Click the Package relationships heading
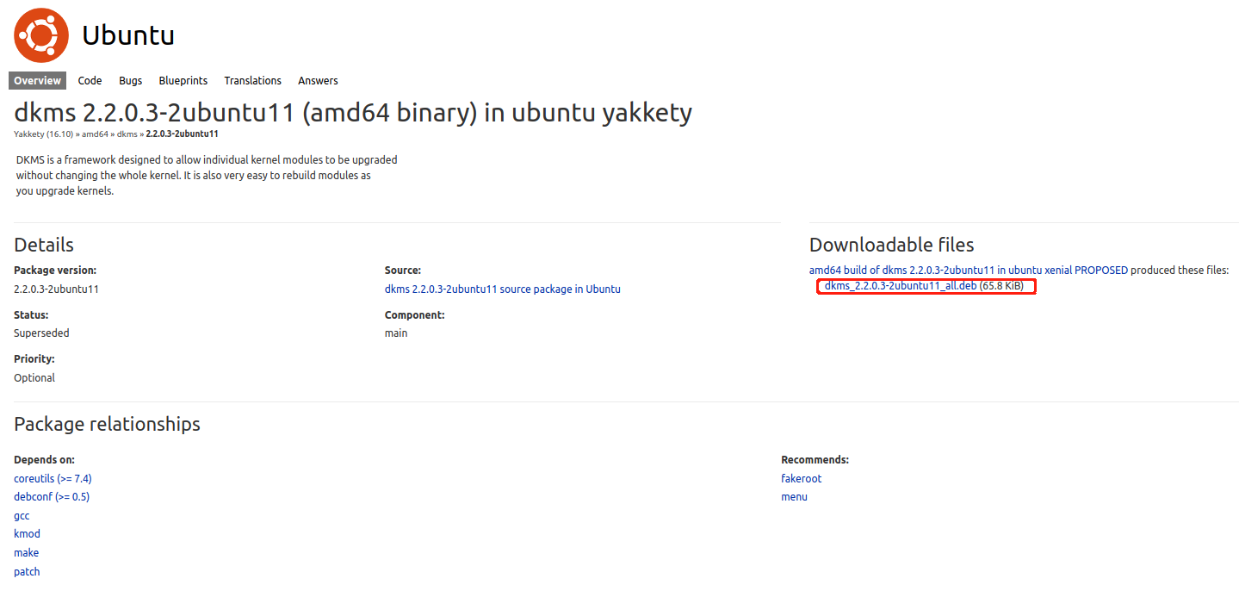Viewport: 1239px width, 591px height. click(107, 424)
